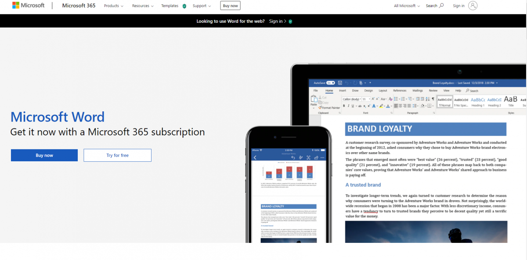Click the font color A icon
Viewport: 527px width, 260px height.
388,106
